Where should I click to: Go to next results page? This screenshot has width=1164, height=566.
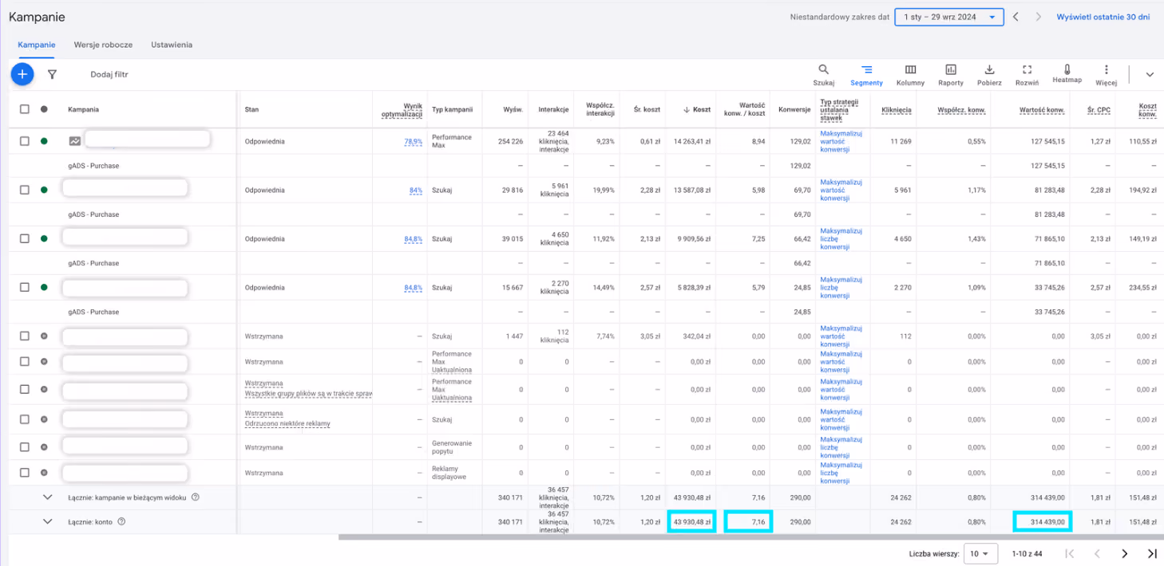click(x=1124, y=553)
